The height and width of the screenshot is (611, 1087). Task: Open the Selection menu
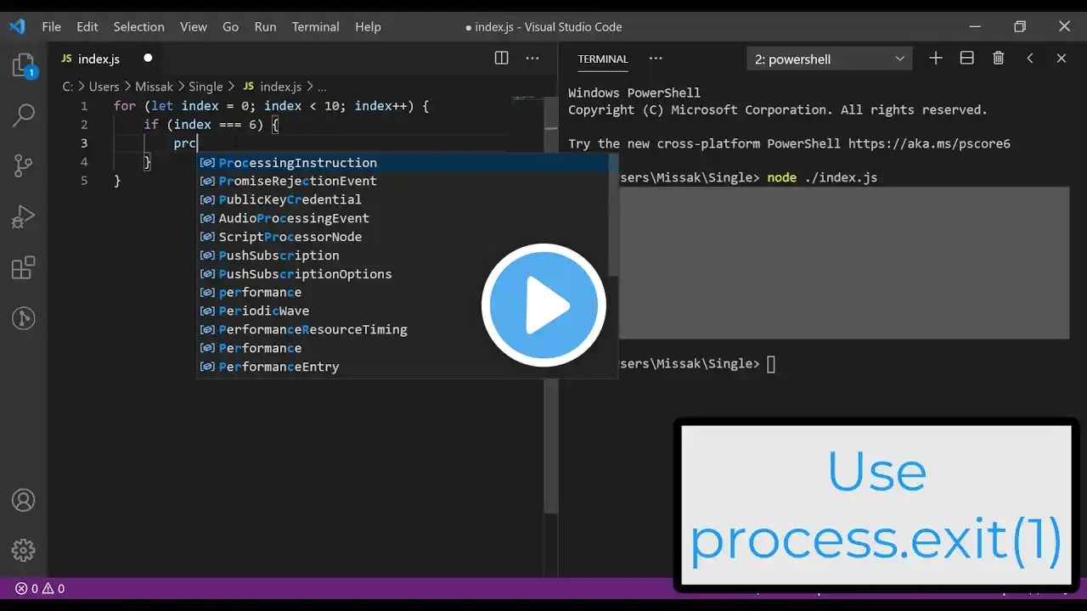138,26
